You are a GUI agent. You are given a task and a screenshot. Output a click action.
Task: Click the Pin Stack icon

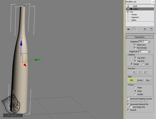coord(129,29)
